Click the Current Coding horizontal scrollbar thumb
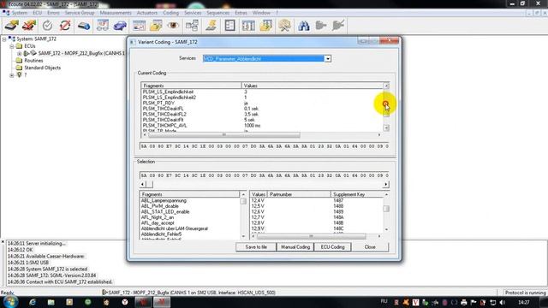 click(224, 135)
